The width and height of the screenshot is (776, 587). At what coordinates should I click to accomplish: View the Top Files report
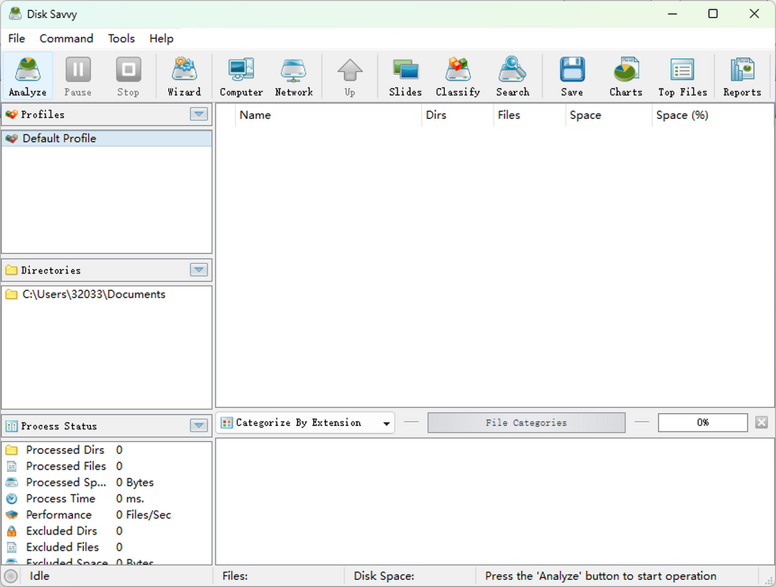682,74
